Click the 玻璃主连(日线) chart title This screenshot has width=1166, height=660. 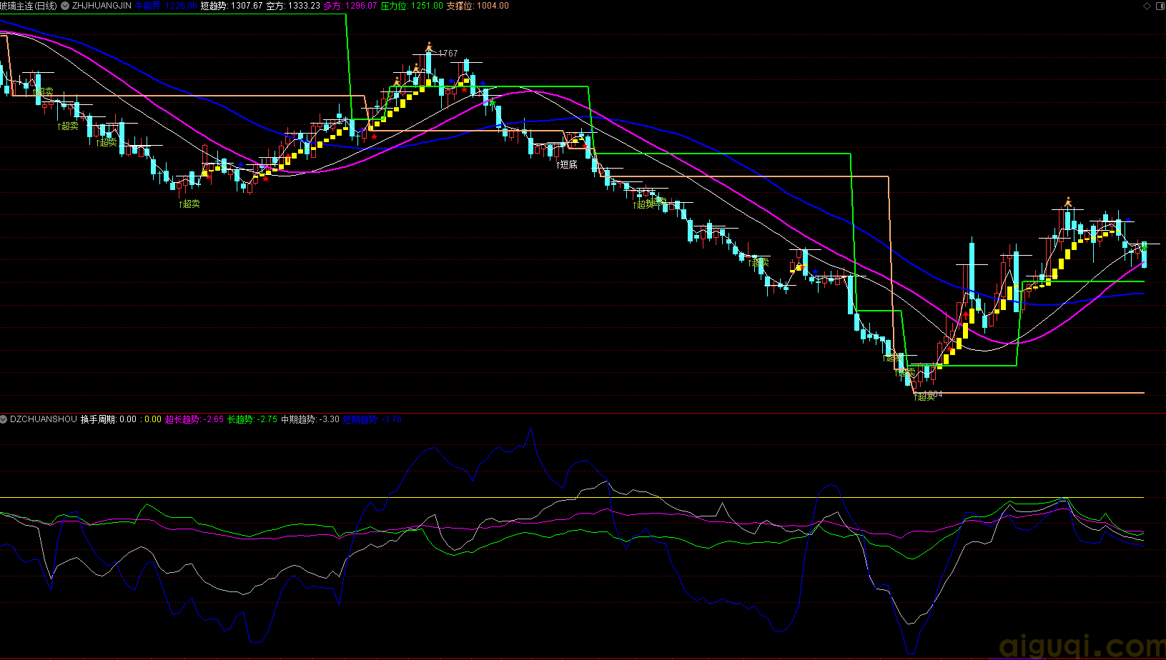pos(29,6)
